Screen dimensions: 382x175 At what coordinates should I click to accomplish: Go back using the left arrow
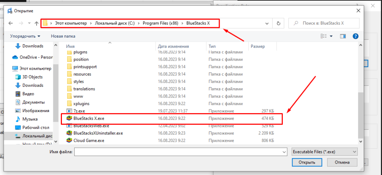(x=10, y=23)
